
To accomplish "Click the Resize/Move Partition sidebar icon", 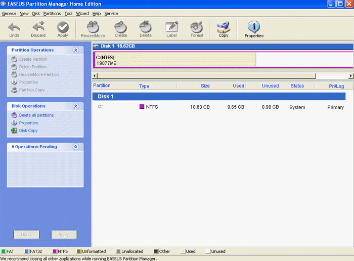I will tap(14, 74).
